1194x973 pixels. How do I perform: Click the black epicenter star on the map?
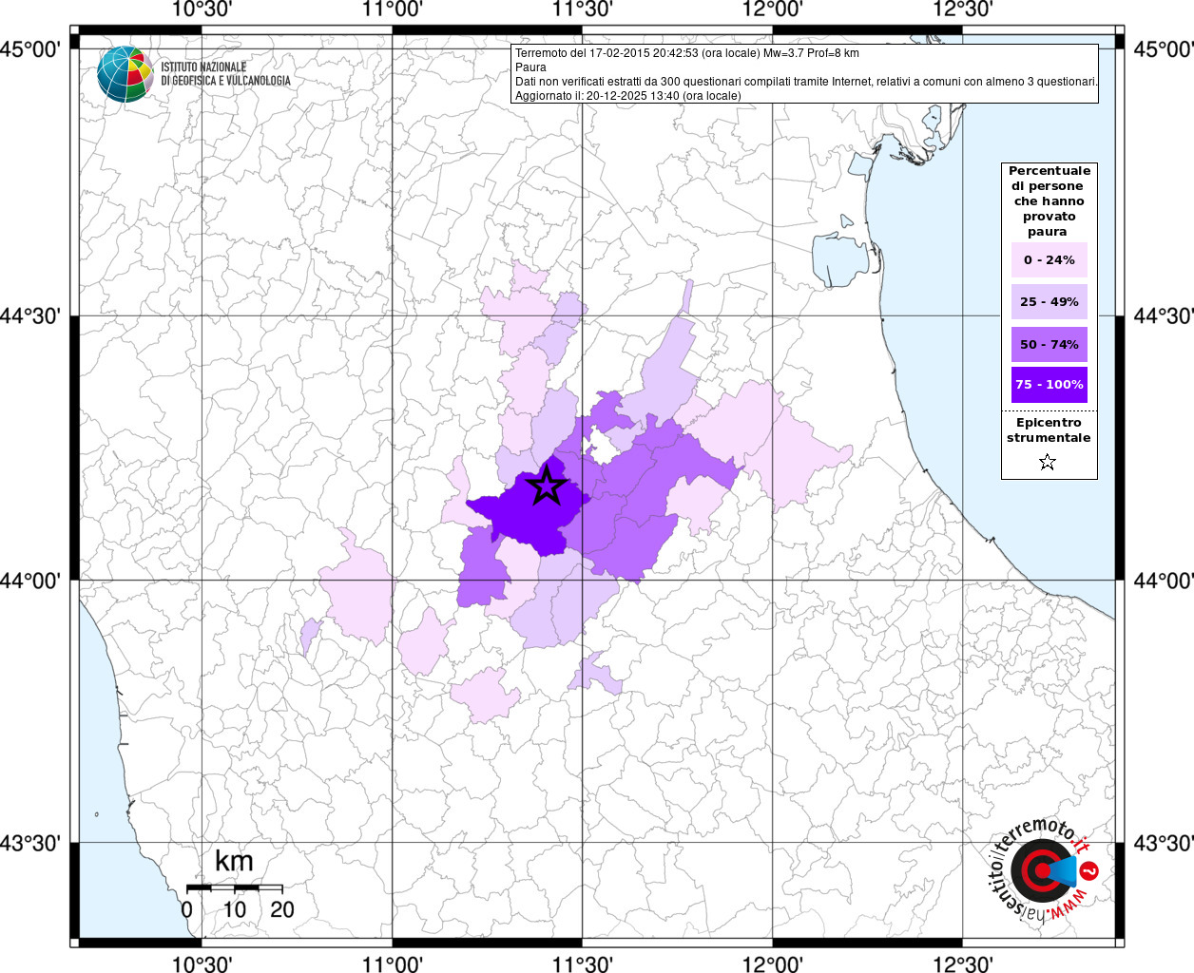coord(547,486)
